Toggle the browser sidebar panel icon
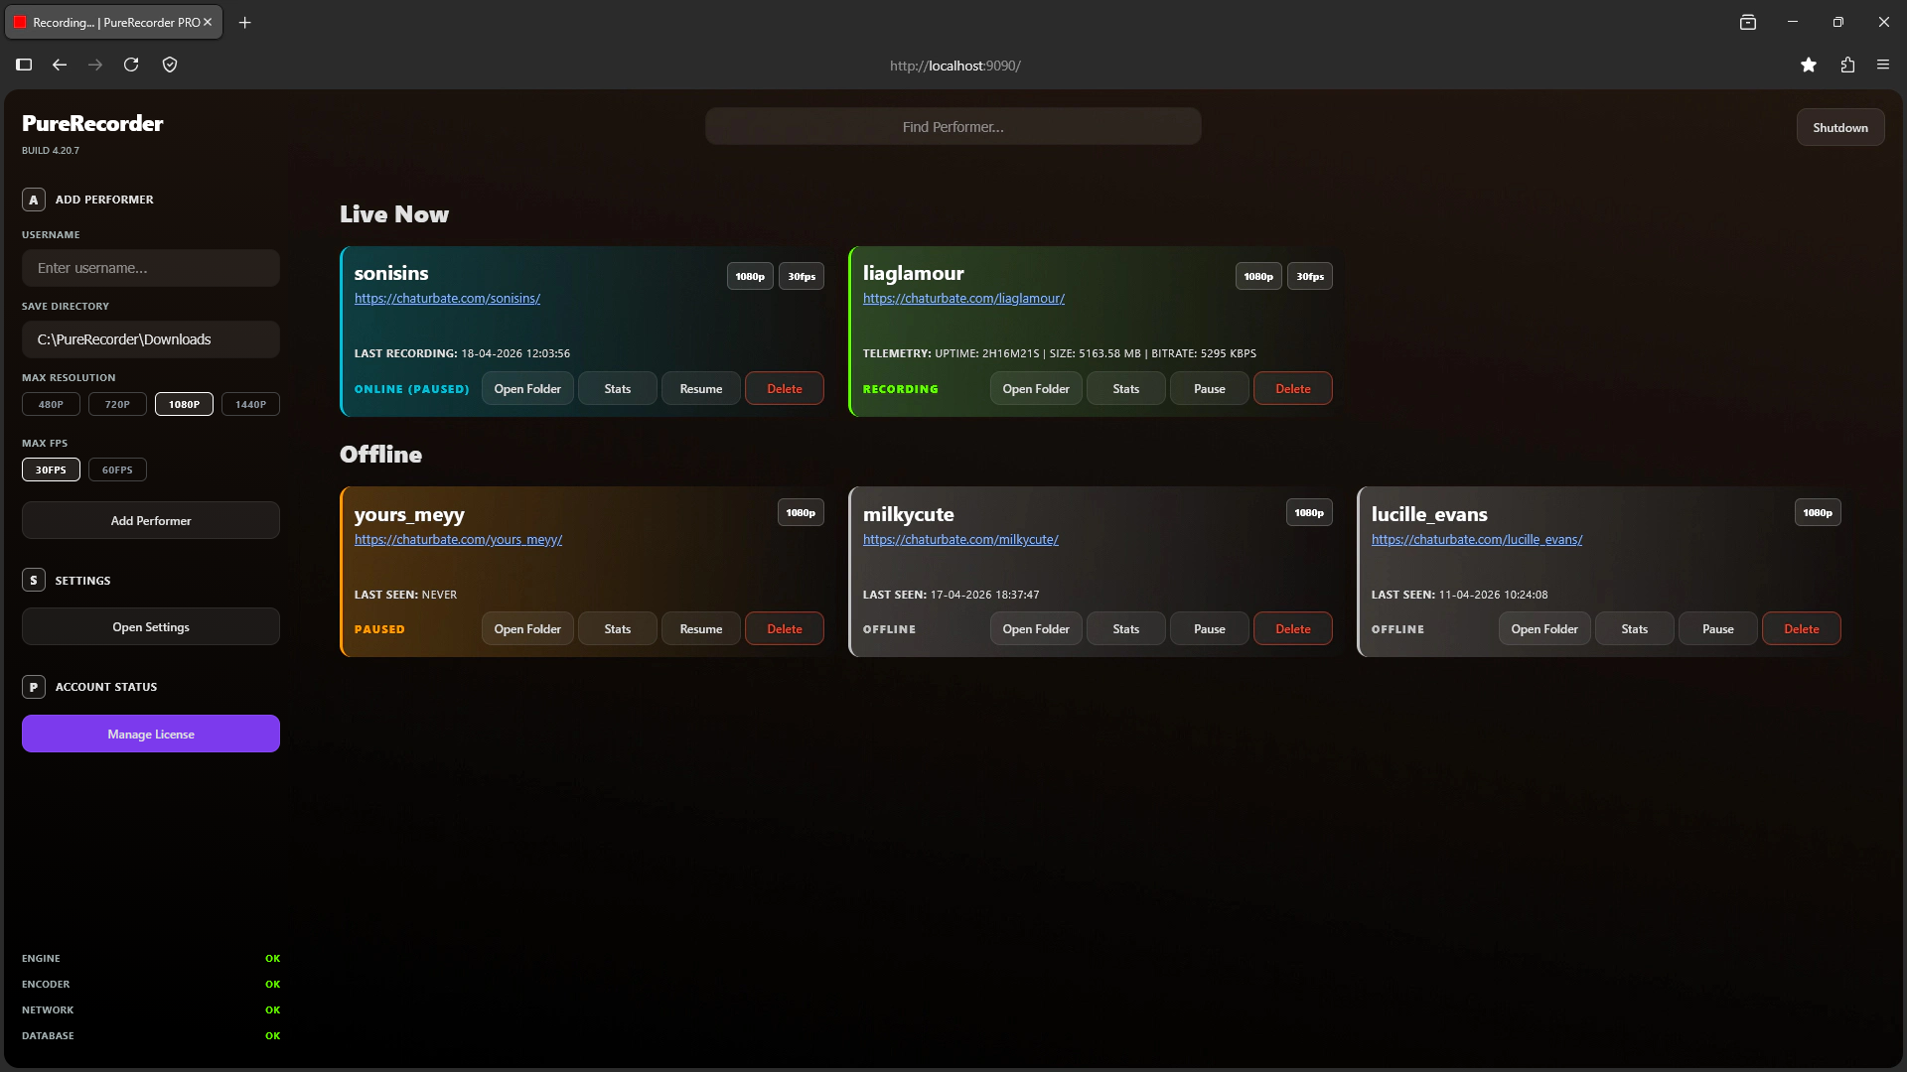 pyautogui.click(x=23, y=65)
